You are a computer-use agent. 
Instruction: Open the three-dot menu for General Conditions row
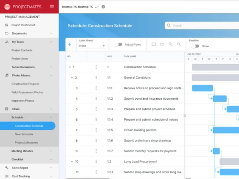coord(96,77)
